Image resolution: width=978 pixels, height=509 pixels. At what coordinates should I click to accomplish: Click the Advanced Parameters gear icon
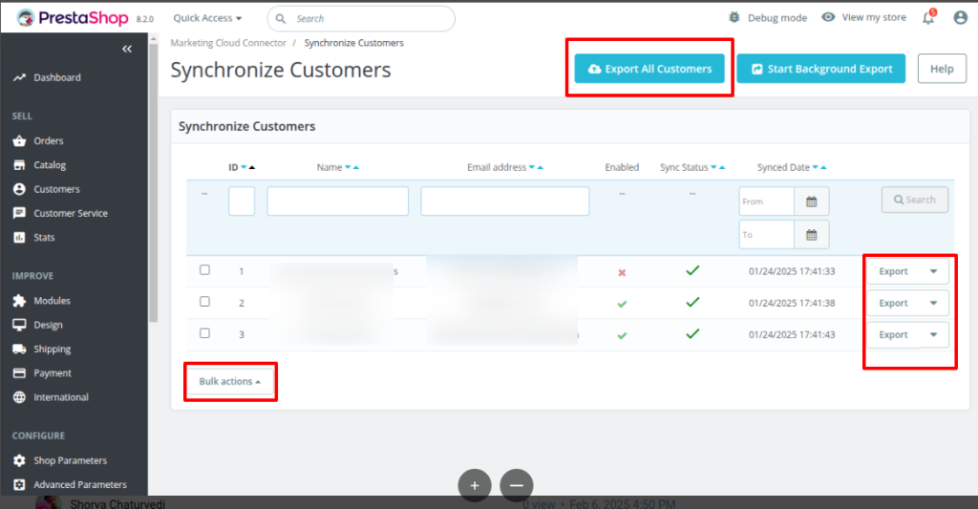[x=19, y=485]
